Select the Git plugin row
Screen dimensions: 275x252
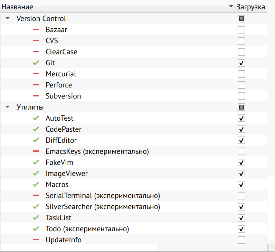pyautogui.click(x=134, y=63)
